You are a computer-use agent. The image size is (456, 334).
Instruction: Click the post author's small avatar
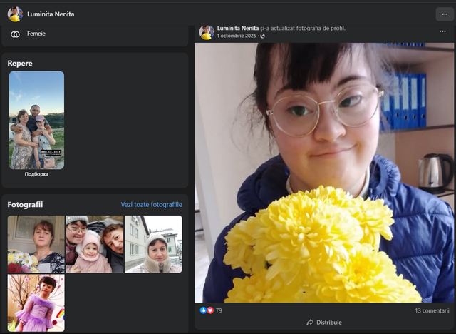(x=207, y=32)
